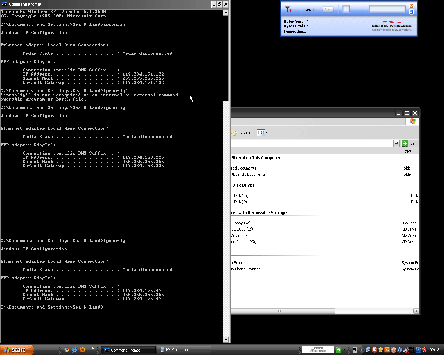Click the Map button in Sierra Wireless widget
The image size is (444, 355).
point(328,9)
